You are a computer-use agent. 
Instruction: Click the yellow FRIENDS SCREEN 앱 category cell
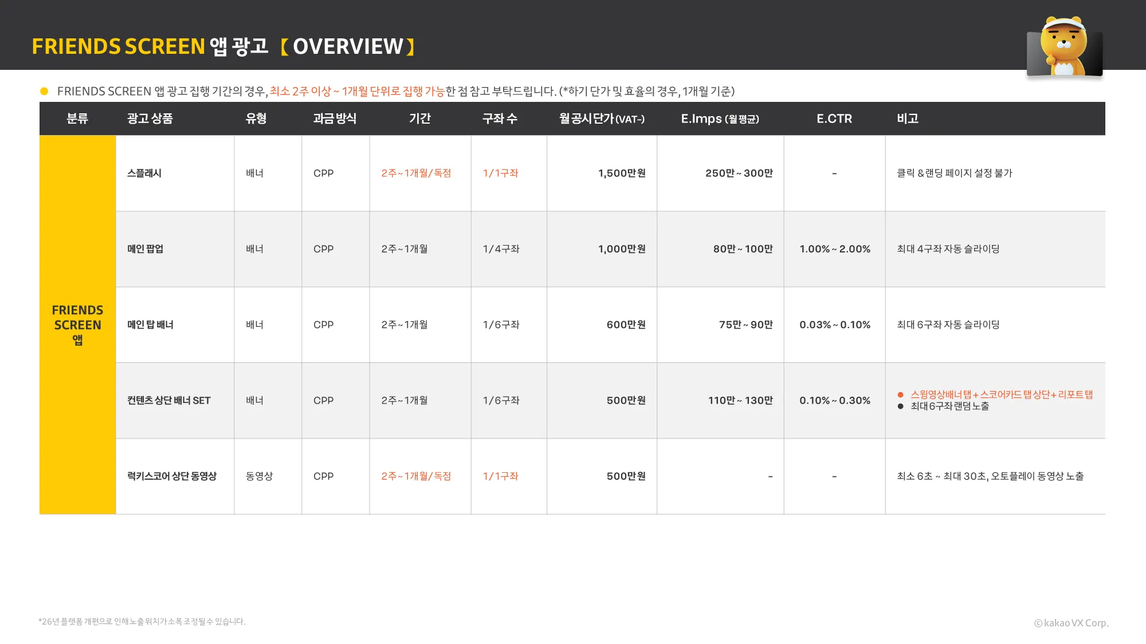coord(77,325)
